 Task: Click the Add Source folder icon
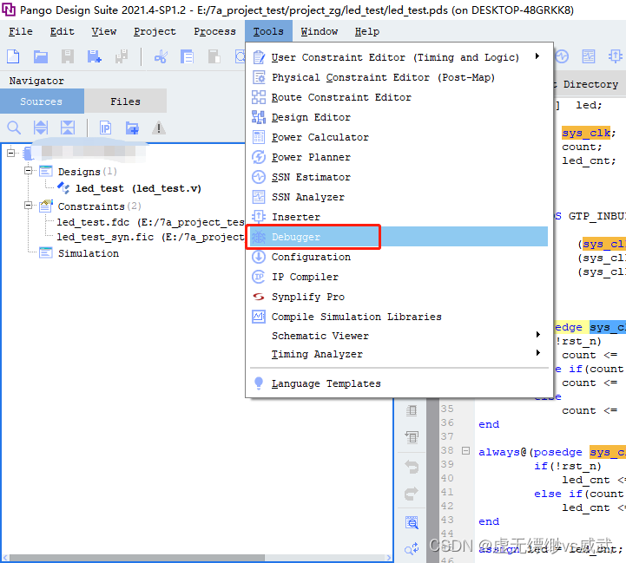pyautogui.click(x=132, y=128)
